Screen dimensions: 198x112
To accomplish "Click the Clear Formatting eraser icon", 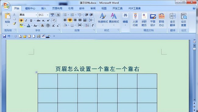I will coord(54,20).
